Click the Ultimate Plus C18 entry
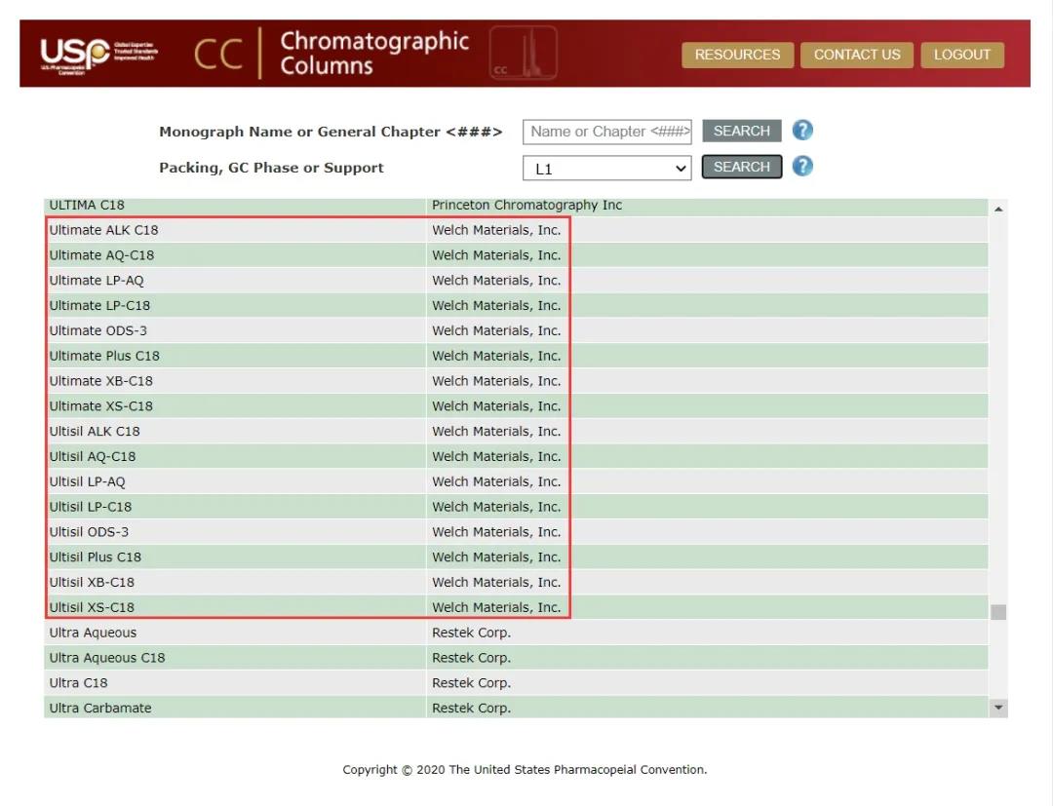1053x806 pixels. (104, 356)
